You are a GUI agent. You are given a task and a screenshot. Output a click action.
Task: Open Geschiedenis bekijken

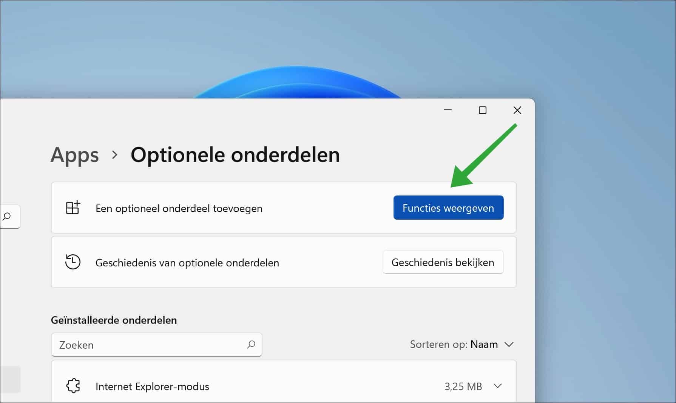443,262
